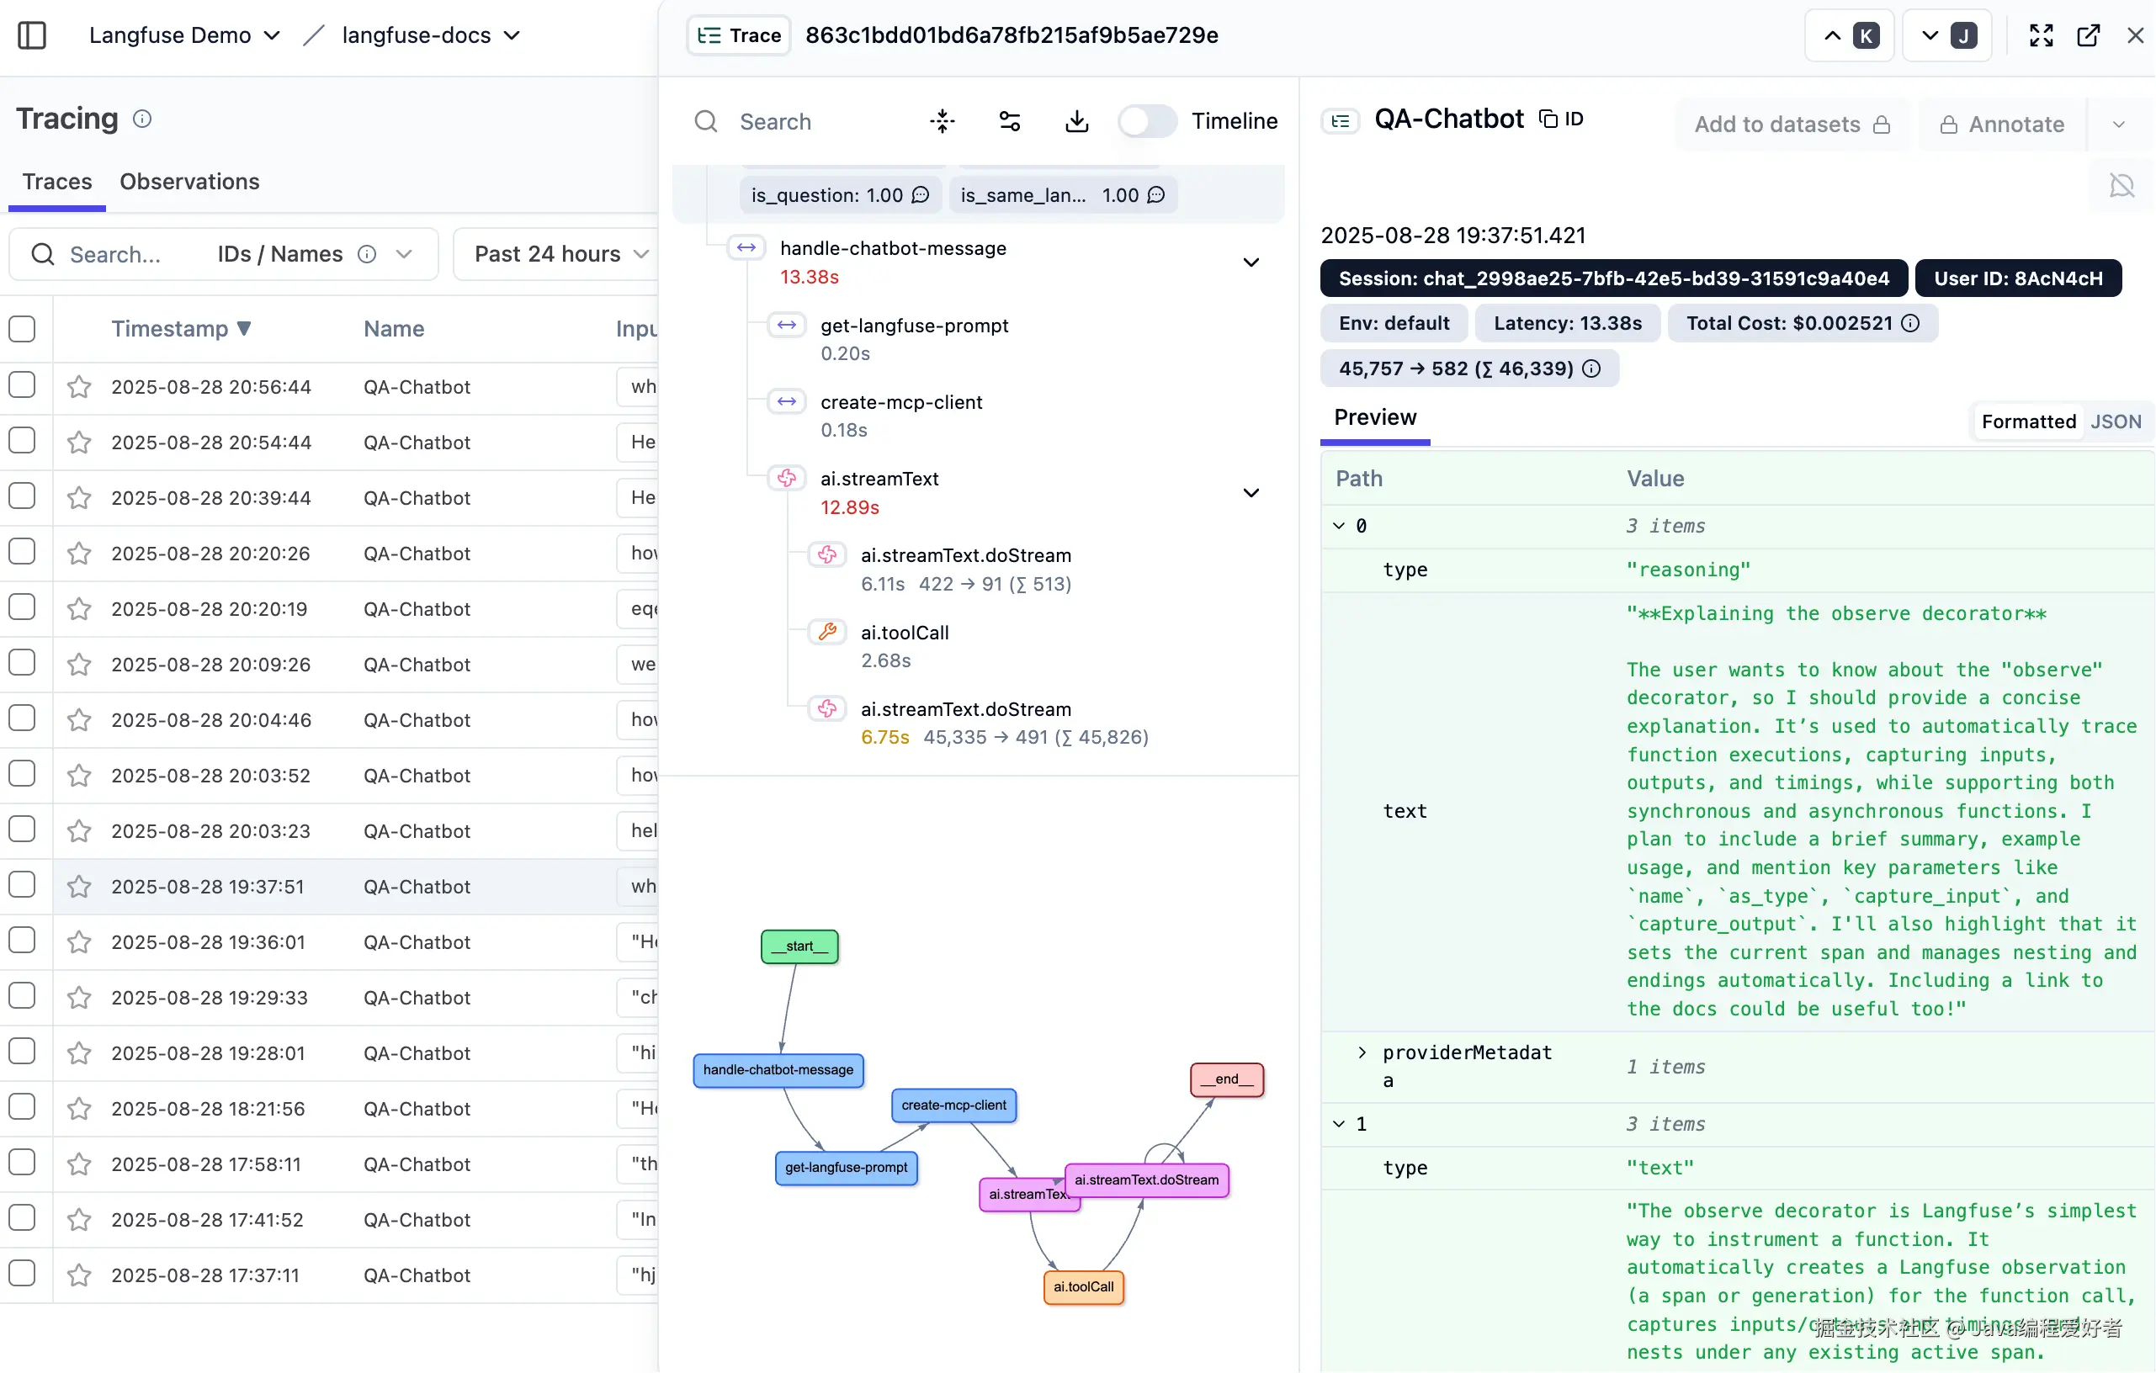Star the 20:56:44 trace row
Image resolution: width=2156 pixels, height=1373 pixels.
pos(79,387)
